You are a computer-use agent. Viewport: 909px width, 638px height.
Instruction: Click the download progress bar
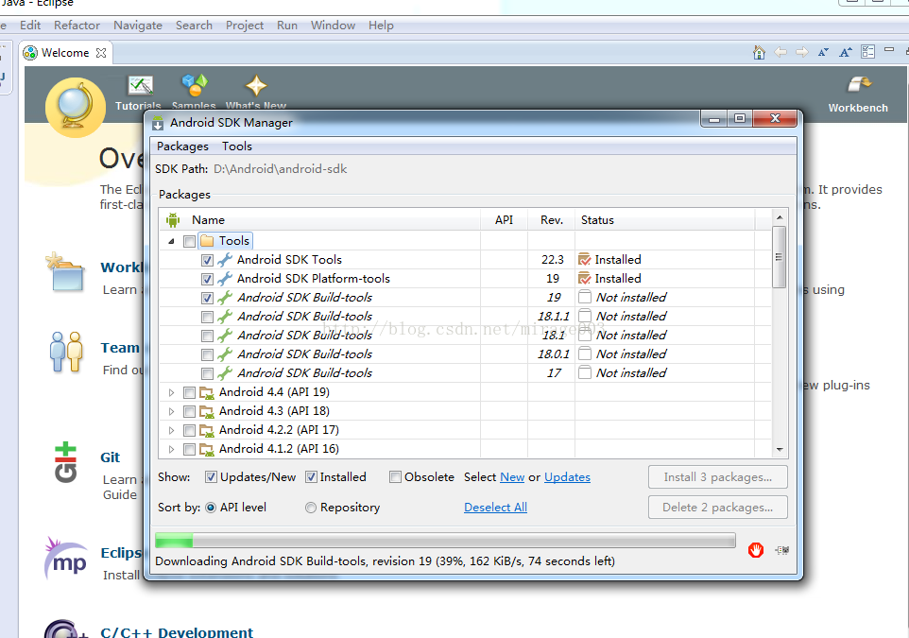(x=445, y=542)
